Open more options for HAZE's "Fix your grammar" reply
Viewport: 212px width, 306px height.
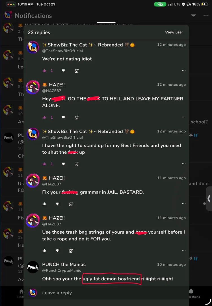(184, 204)
